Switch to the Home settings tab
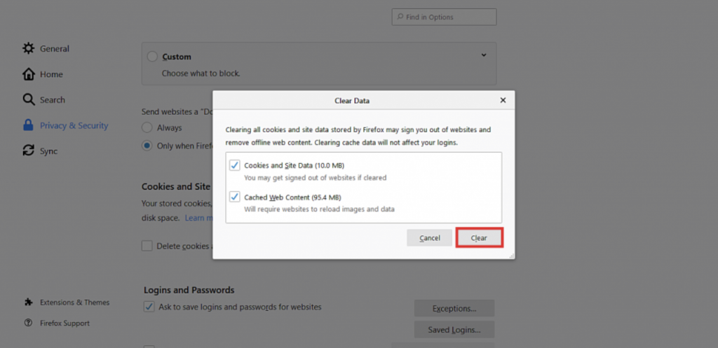The height and width of the screenshot is (348, 718). pyautogui.click(x=51, y=74)
